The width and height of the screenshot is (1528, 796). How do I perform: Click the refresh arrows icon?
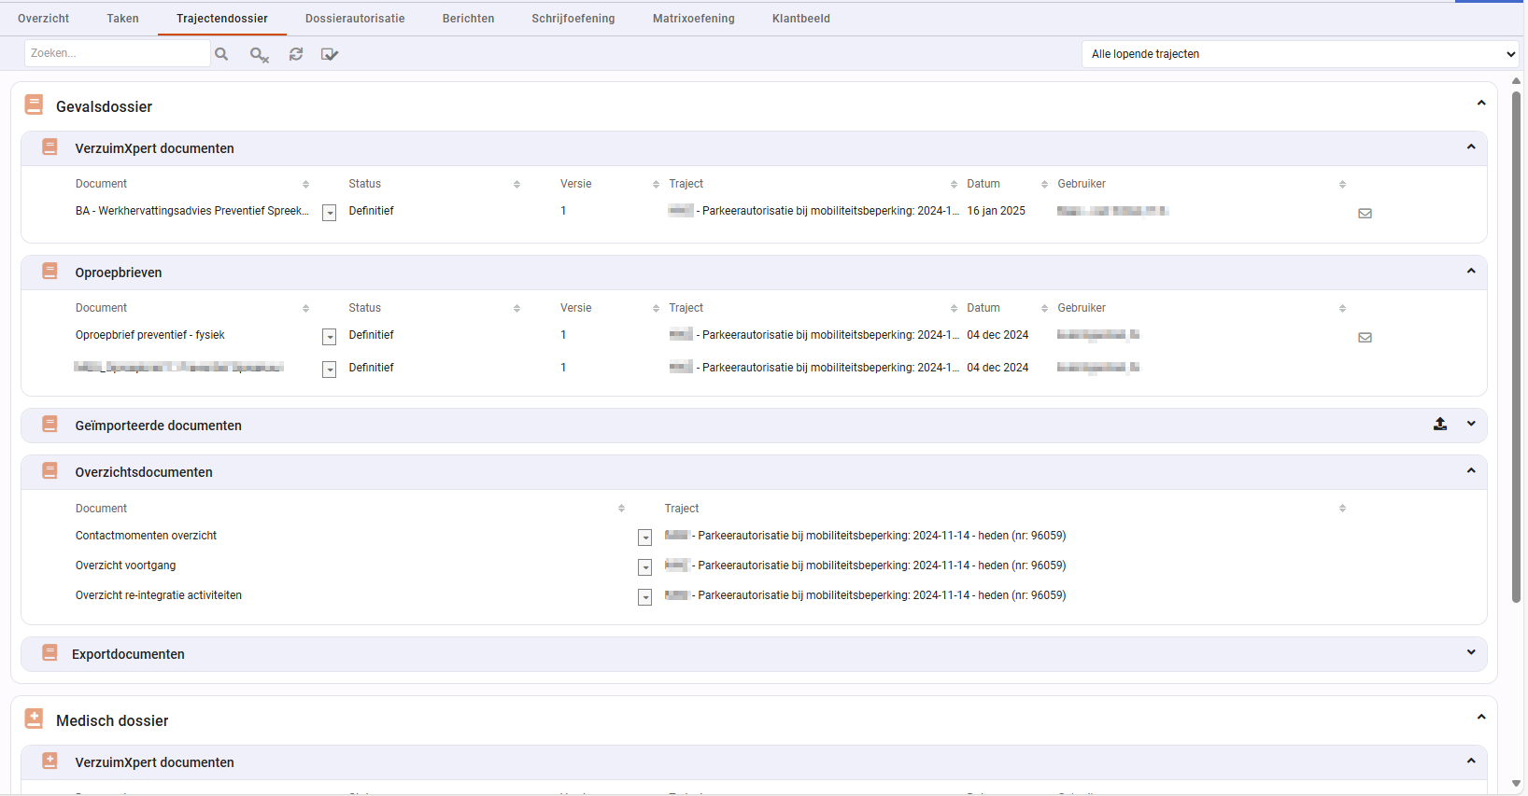(296, 54)
